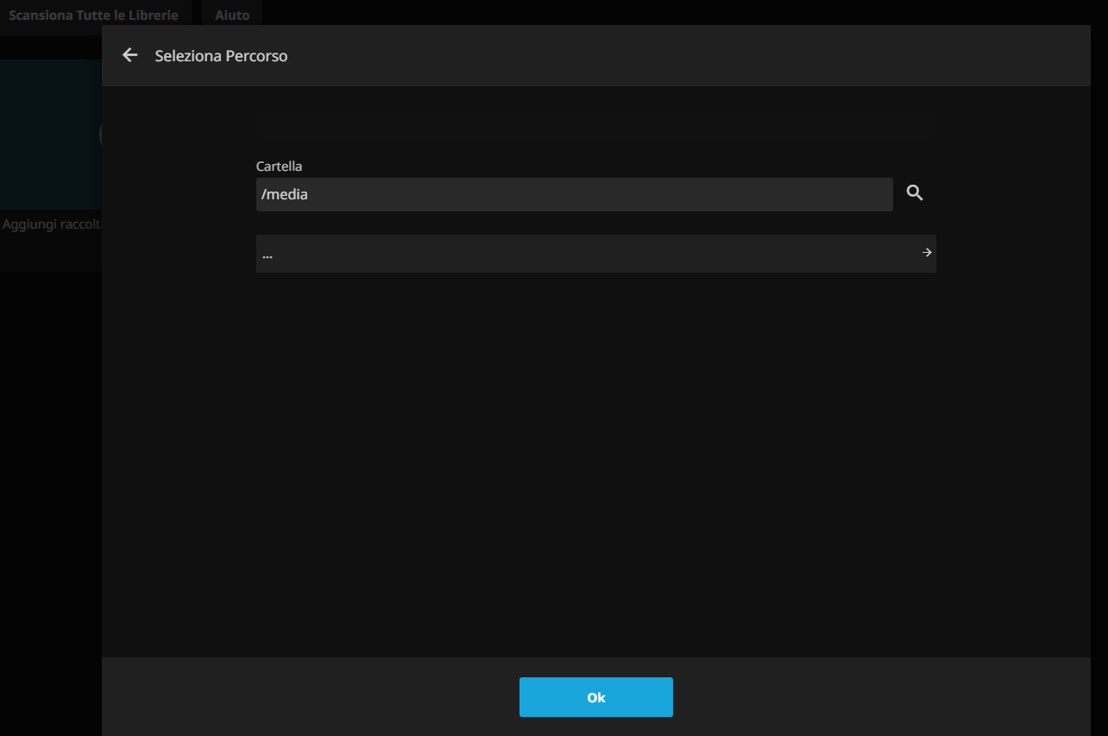The width and height of the screenshot is (1108, 736).
Task: Open the Aiuto help button
Action: [x=232, y=16]
